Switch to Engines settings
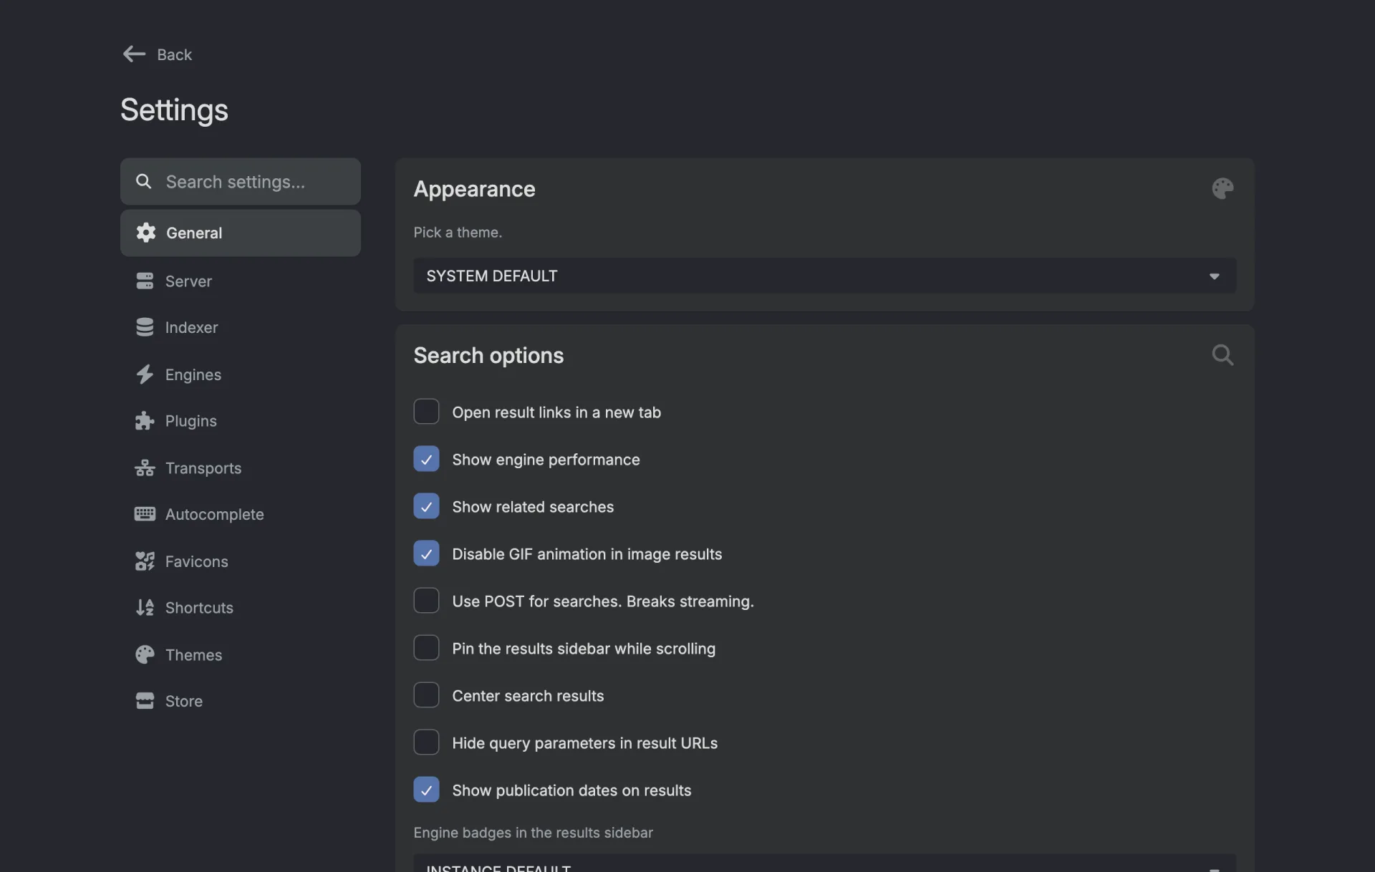Screen dimensions: 1375x872 click(241, 374)
